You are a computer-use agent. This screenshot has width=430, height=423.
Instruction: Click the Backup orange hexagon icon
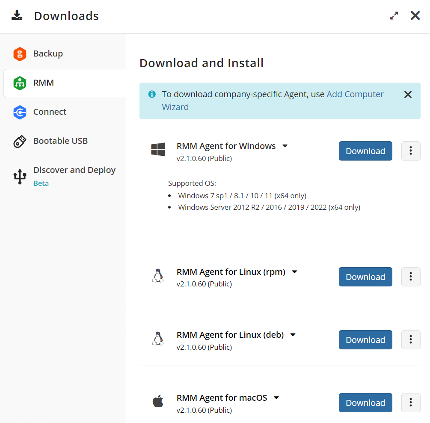coord(20,54)
